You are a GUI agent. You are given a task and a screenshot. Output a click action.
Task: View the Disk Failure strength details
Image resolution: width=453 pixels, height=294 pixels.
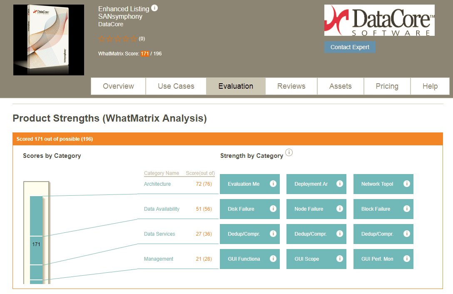click(273, 209)
